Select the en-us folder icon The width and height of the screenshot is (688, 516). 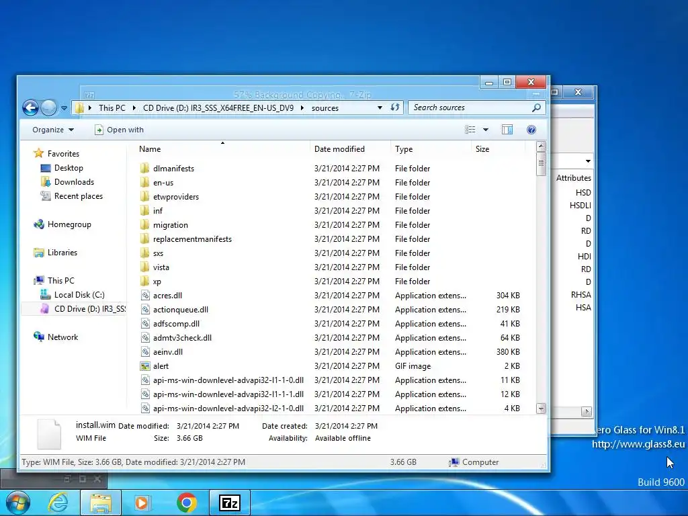click(145, 182)
